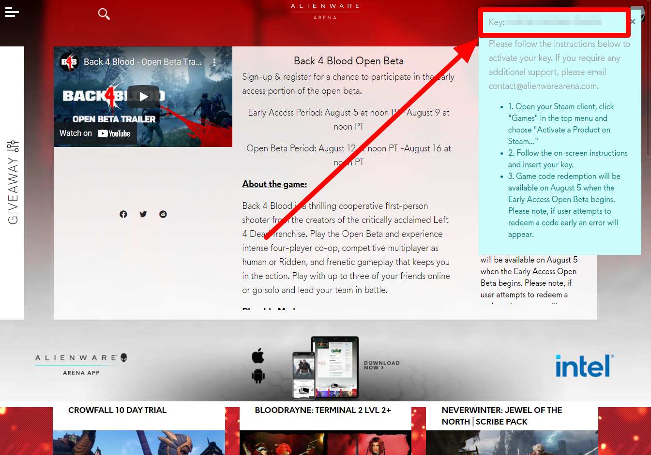Image resolution: width=651 pixels, height=455 pixels.
Task: Open the B4B channel avatar on video
Action: 69,62
